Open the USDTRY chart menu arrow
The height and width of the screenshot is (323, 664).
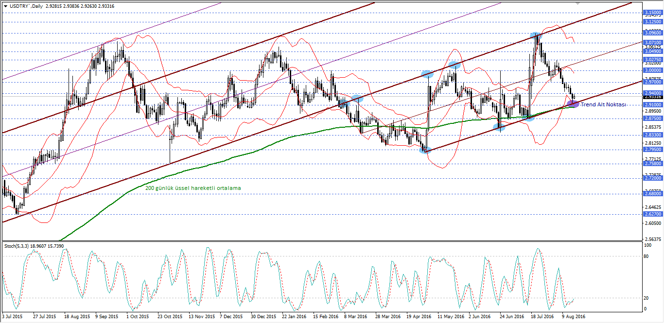(x=5, y=5)
